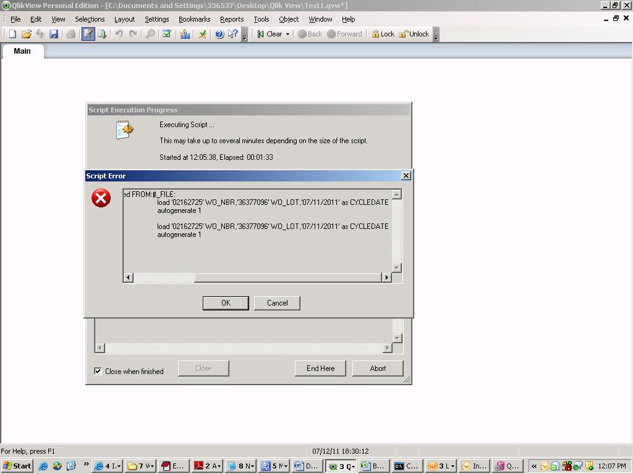Screen dimensions: 633x474
Task: Open the Excel taskbar button
Action: pyautogui.click(x=374, y=467)
